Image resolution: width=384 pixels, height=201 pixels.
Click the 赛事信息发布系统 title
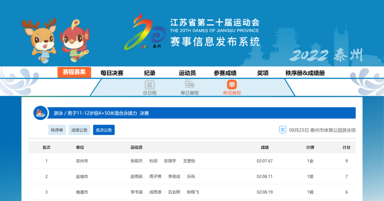click(215, 41)
